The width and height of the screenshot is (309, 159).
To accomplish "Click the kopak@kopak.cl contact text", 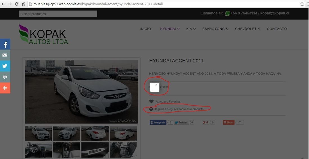I will pos(275,13).
